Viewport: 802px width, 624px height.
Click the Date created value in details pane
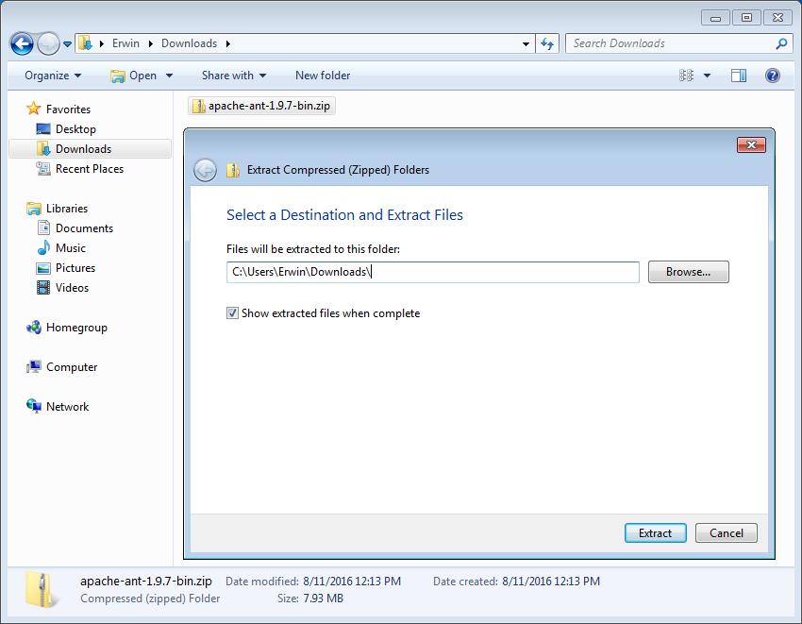click(x=551, y=582)
